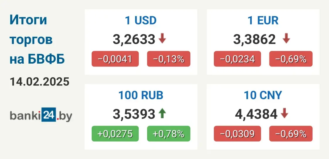
Task: Click the date 14.02.2025
Action: (40, 81)
